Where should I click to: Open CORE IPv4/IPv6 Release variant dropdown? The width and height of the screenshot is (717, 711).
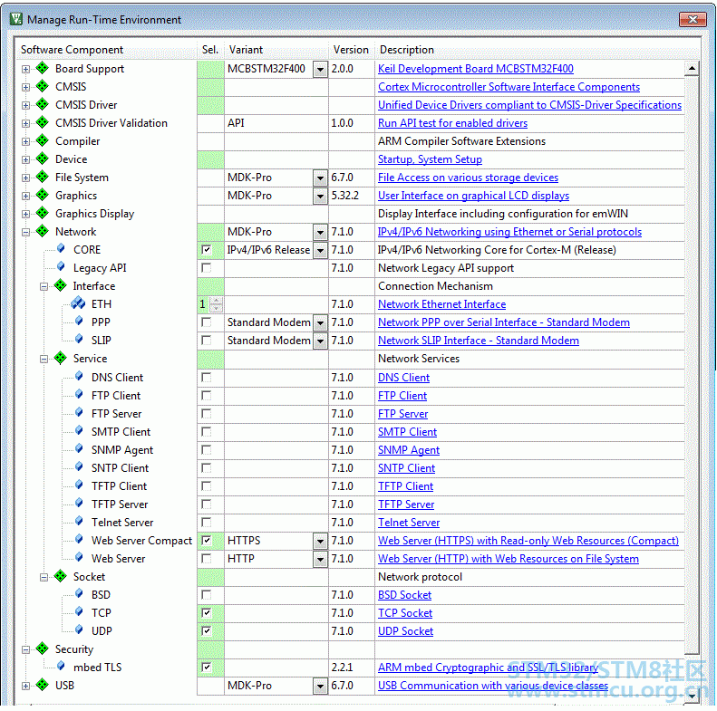click(x=321, y=250)
